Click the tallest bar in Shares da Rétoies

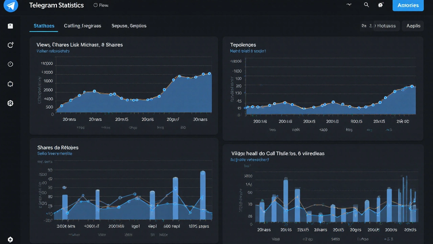coord(203,193)
